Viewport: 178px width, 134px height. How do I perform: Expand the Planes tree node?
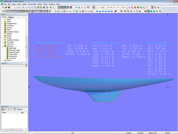[x=3, y=20]
